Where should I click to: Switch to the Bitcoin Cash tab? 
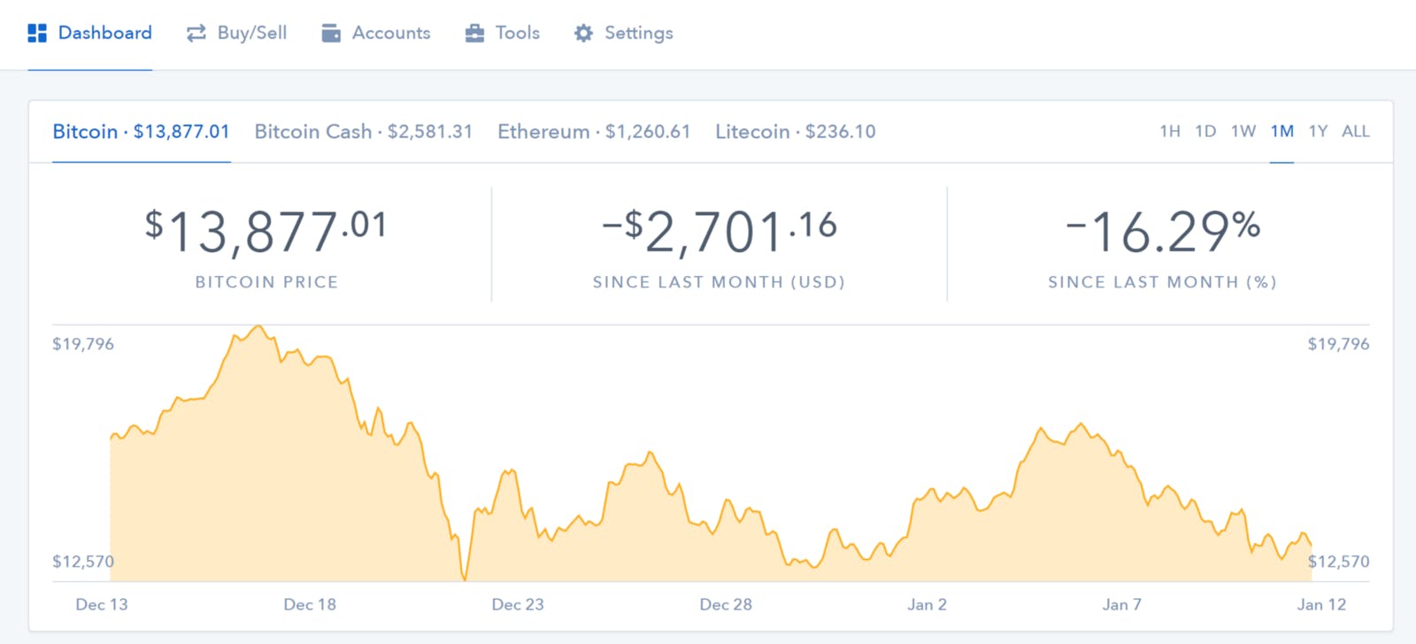click(x=364, y=131)
